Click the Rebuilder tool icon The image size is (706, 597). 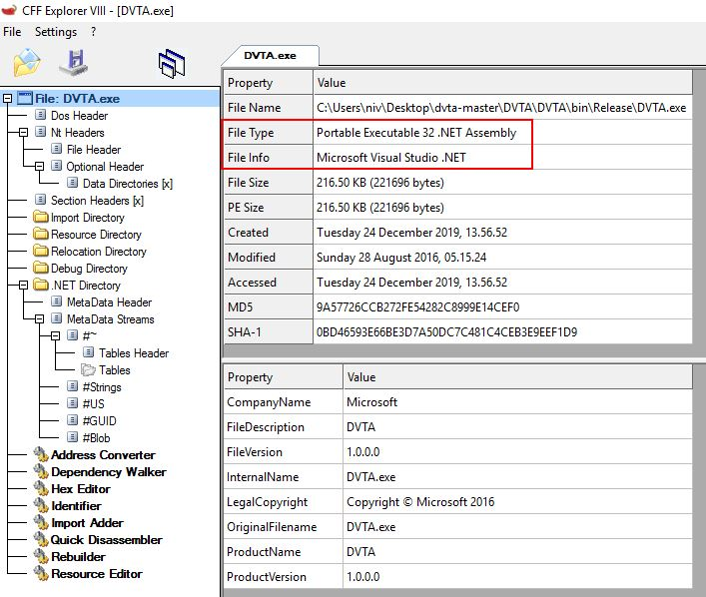[41, 556]
